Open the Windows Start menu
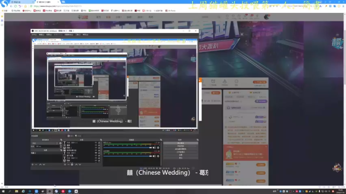Image resolution: width=346 pixels, height=194 pixels. click(3, 191)
